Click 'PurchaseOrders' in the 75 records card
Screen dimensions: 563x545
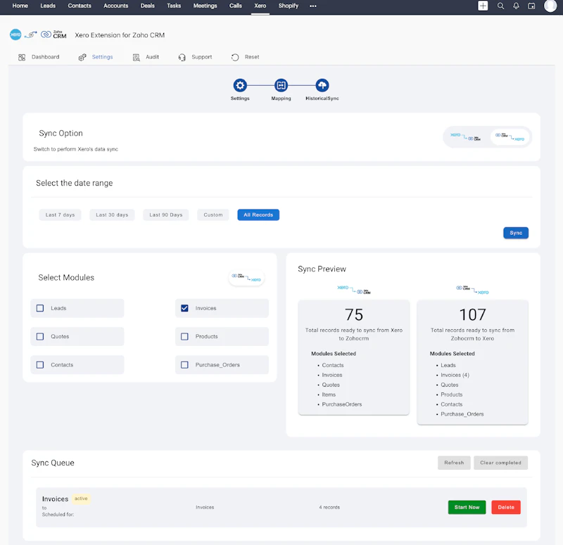click(x=342, y=404)
